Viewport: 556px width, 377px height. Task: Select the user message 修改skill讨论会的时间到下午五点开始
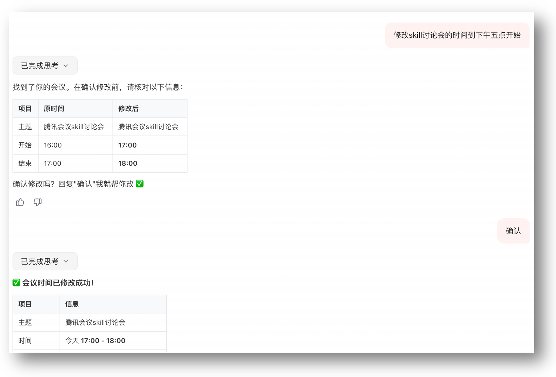point(457,35)
